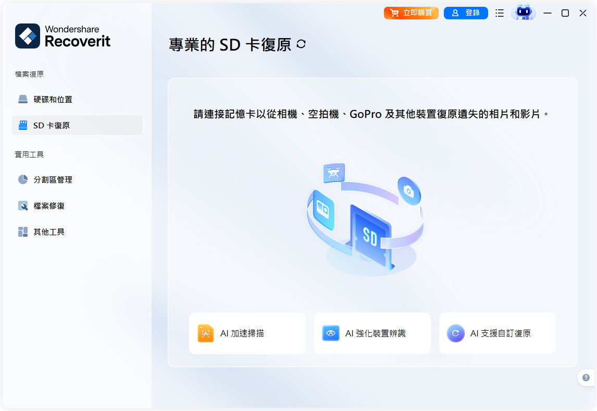This screenshot has height=411, width=597.
Task: Click the help question mark icon
Action: [x=586, y=377]
